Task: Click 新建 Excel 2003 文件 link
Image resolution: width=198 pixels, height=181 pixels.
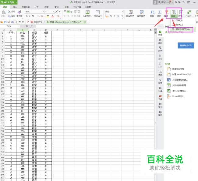Action: coord(182,74)
